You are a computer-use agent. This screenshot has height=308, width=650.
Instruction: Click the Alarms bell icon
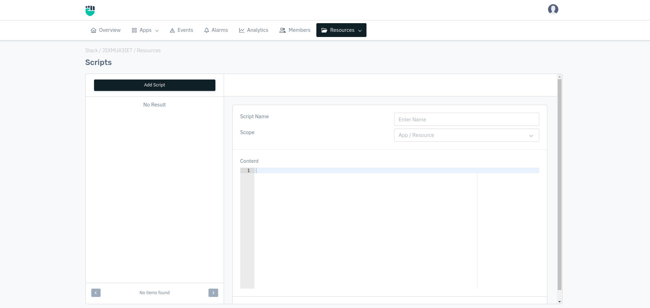coord(206,30)
